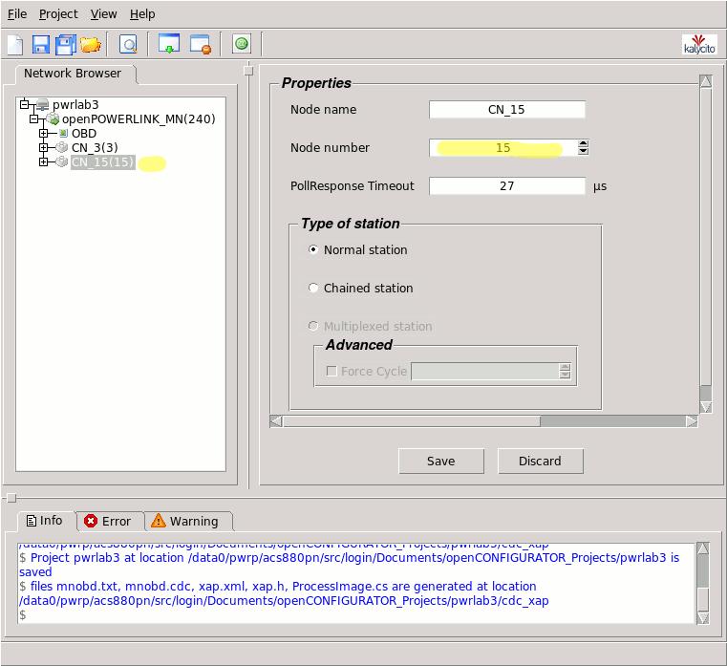Click the Kalycito logo
Viewport: 727px width, 666px height.
tap(699, 45)
